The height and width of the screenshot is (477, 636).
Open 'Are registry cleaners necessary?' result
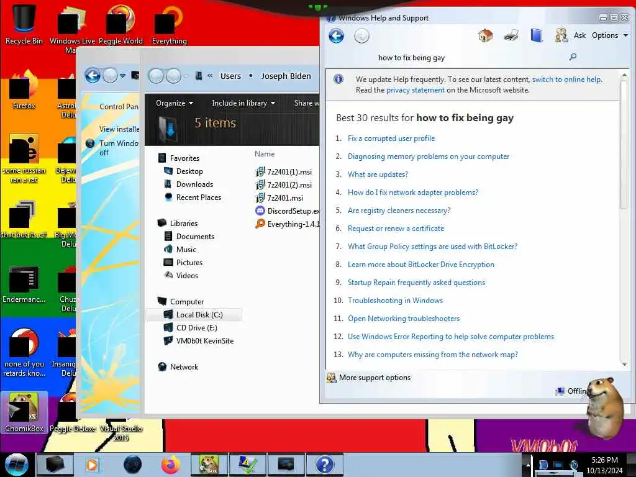399,211
